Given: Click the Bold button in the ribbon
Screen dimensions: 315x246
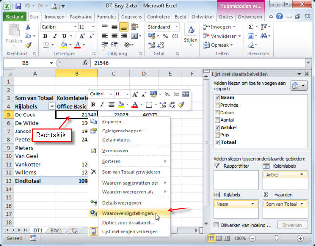Looking at the screenshot, I should pyautogui.click(x=45, y=36).
